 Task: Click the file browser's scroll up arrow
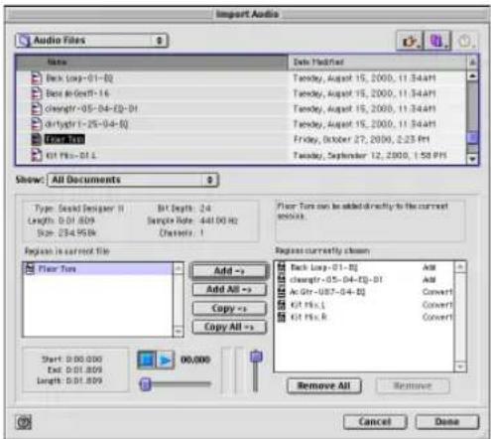click(472, 75)
